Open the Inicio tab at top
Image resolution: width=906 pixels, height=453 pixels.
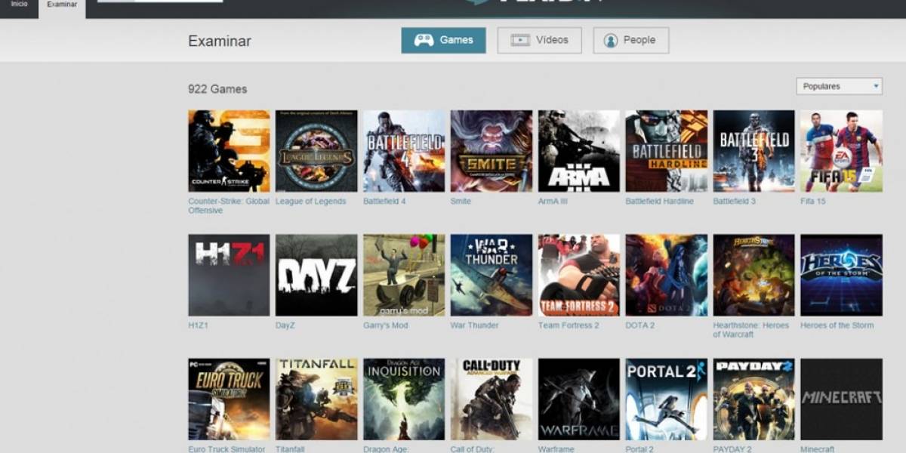click(19, 5)
